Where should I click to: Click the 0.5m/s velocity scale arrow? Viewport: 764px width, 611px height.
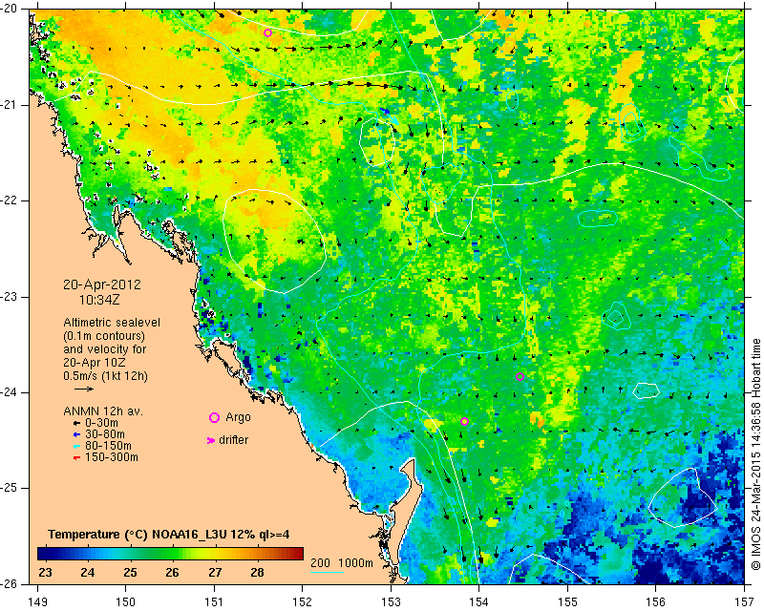84,389
